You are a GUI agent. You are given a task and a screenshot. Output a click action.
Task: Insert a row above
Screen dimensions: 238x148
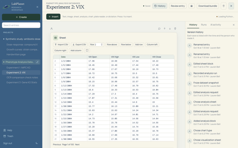click(112, 45)
